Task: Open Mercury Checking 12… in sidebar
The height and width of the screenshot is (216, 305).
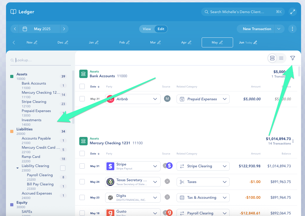Action: tap(41, 95)
